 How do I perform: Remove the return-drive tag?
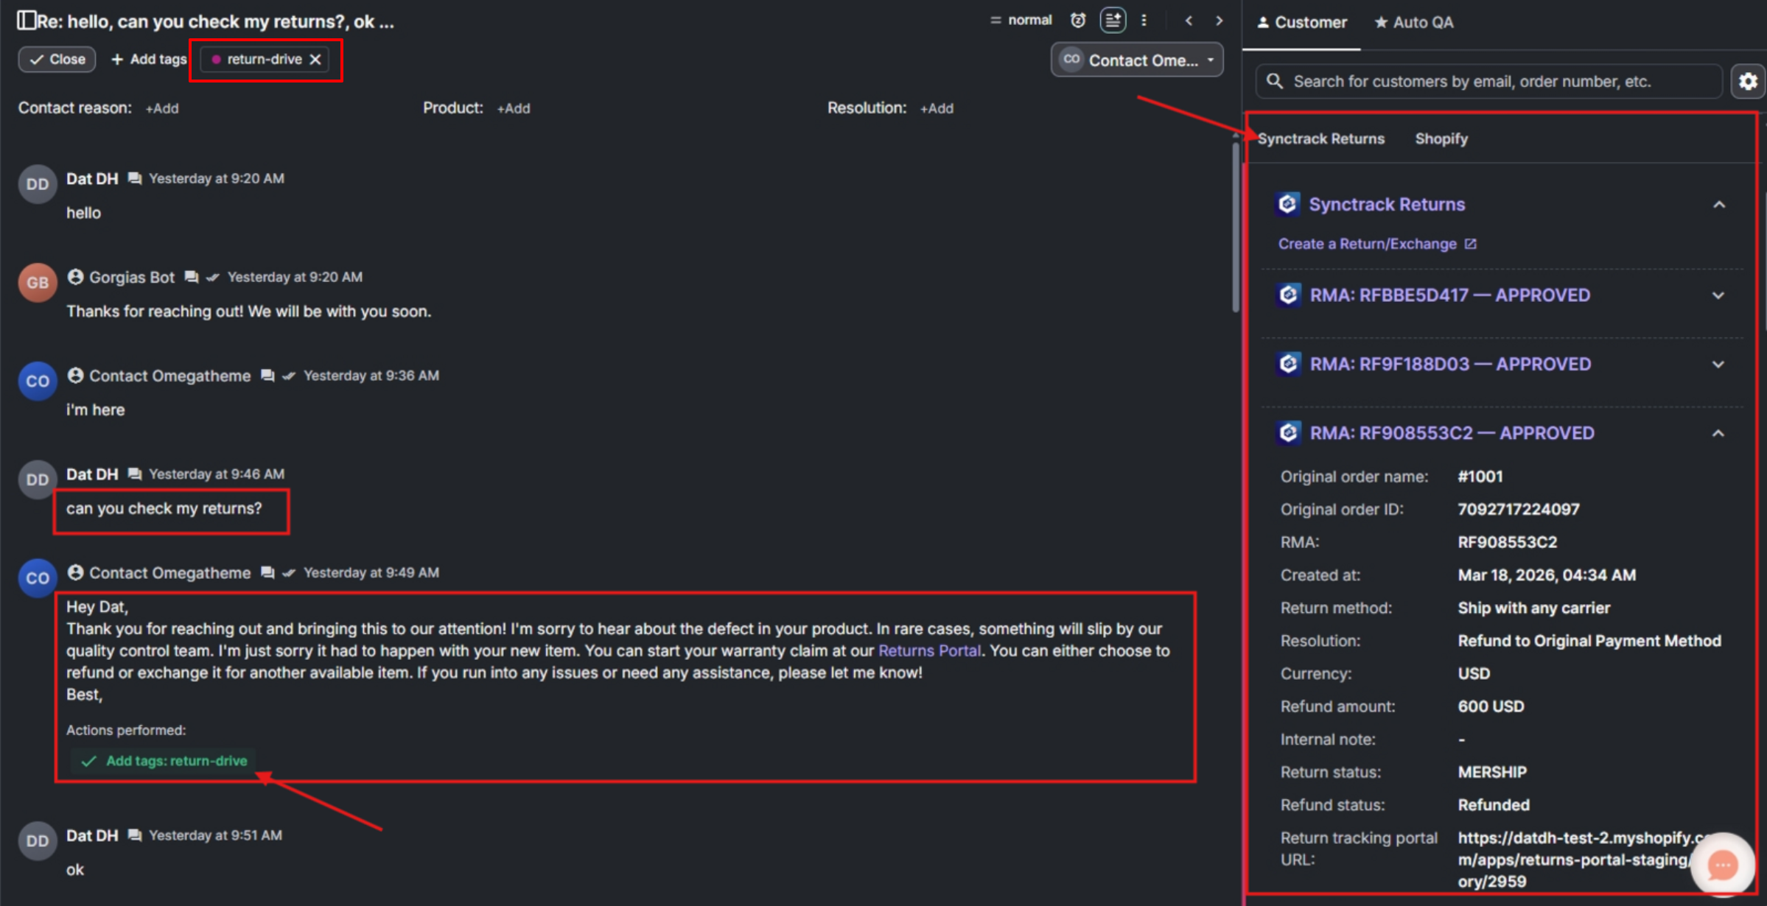pos(315,60)
